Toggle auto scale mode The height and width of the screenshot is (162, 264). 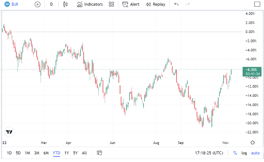255,153
